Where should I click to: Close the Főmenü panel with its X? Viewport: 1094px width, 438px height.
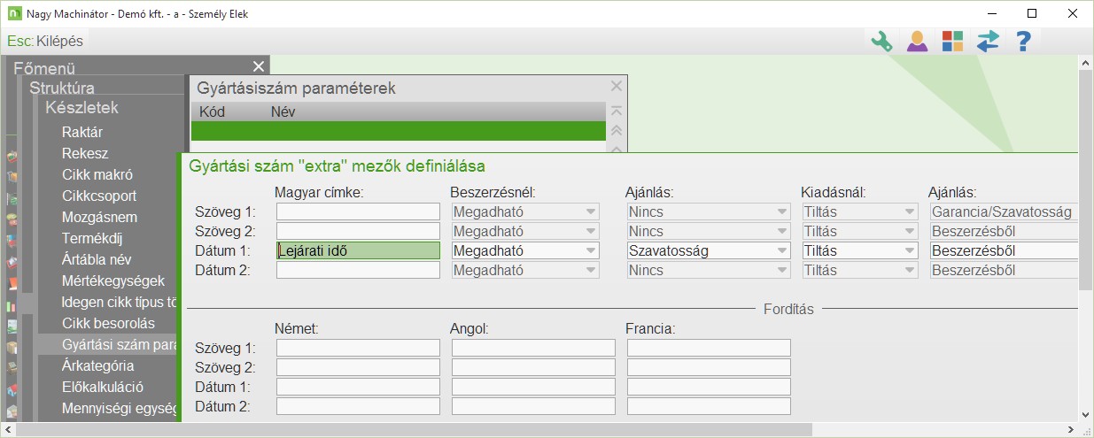click(259, 67)
